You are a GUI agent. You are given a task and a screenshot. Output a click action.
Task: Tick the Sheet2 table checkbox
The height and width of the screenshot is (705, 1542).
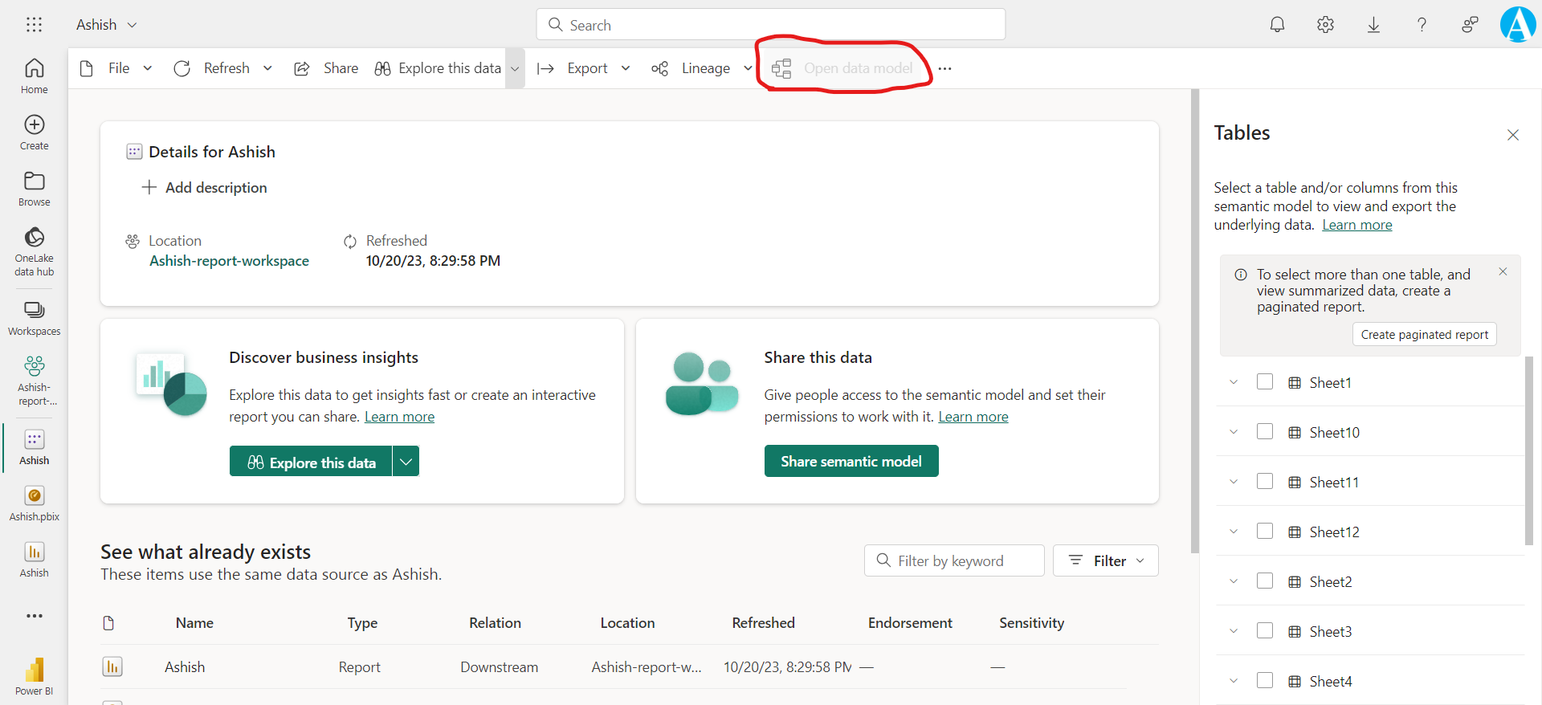[1265, 581]
